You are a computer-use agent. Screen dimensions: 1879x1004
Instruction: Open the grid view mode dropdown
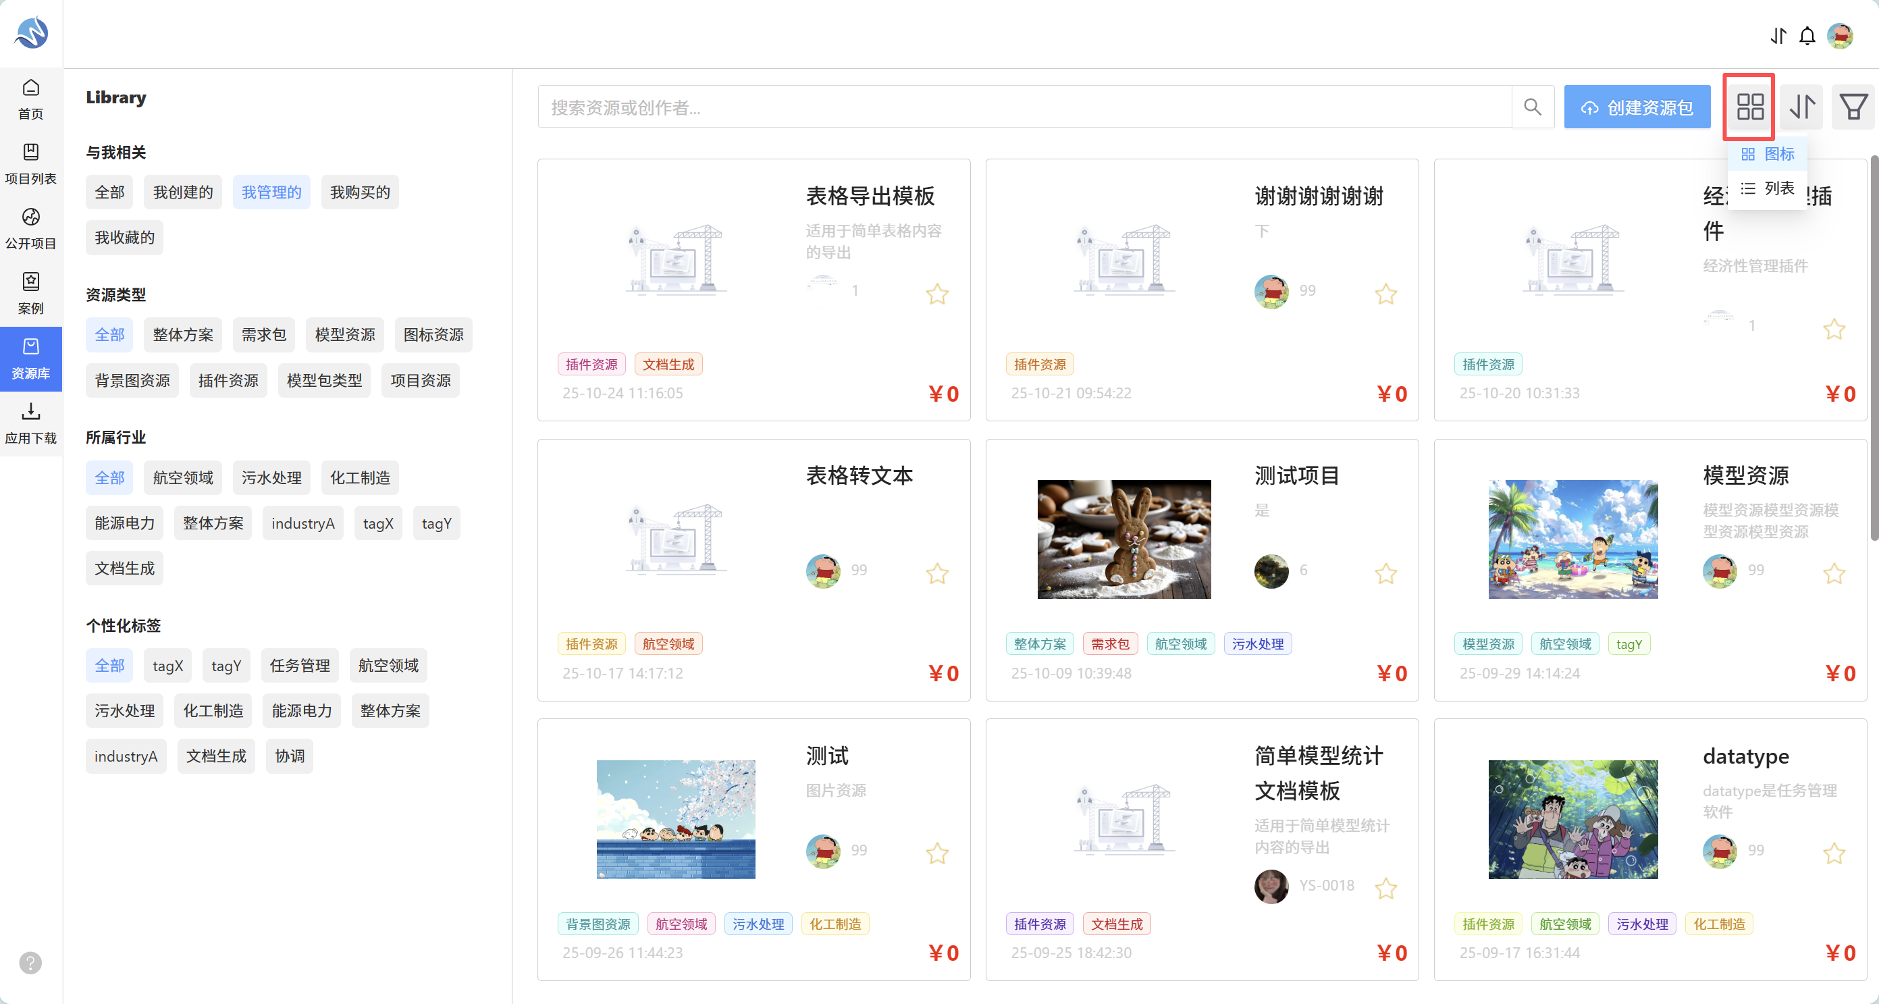[1750, 107]
